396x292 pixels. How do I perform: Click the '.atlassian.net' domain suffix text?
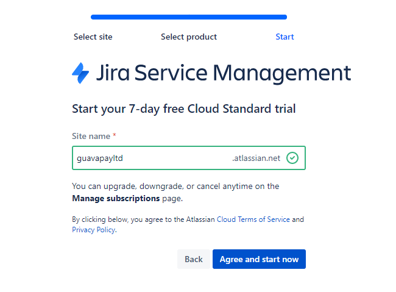pos(256,158)
